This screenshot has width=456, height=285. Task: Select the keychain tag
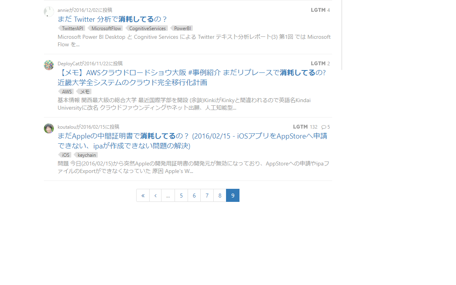pos(86,155)
